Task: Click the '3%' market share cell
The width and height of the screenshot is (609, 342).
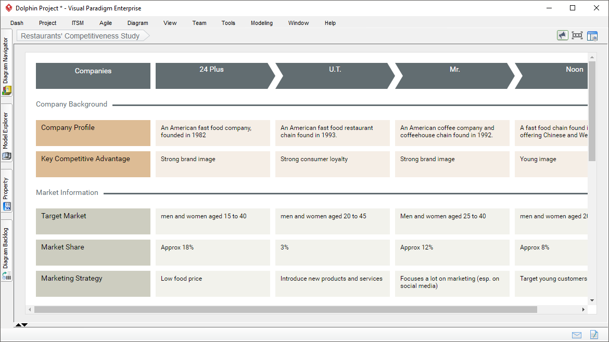Action: [333, 253]
